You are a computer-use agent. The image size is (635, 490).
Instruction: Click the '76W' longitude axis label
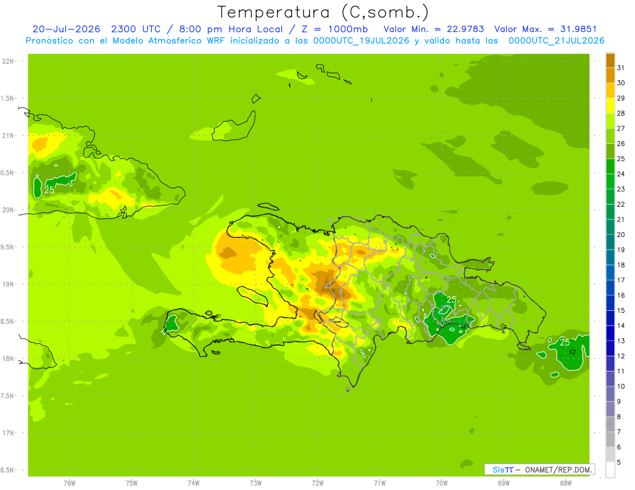click(x=69, y=483)
